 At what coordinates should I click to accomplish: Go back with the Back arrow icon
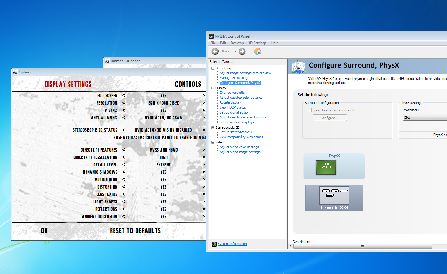(215, 51)
